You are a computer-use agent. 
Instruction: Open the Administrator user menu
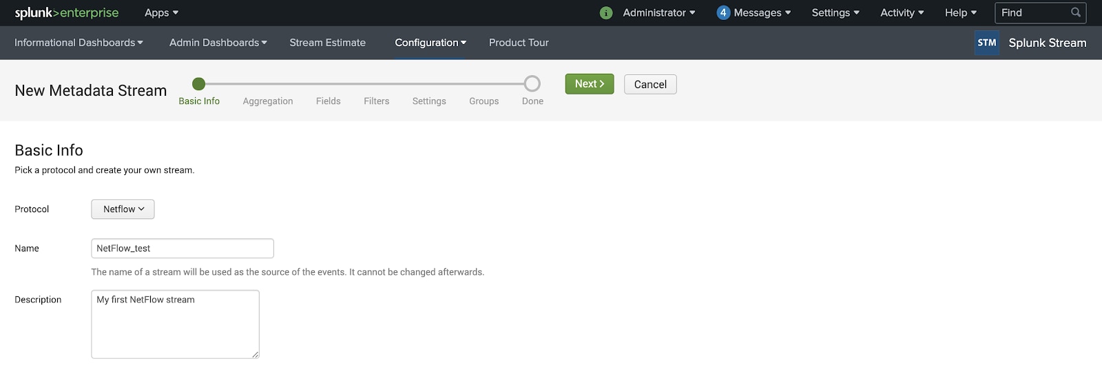659,12
